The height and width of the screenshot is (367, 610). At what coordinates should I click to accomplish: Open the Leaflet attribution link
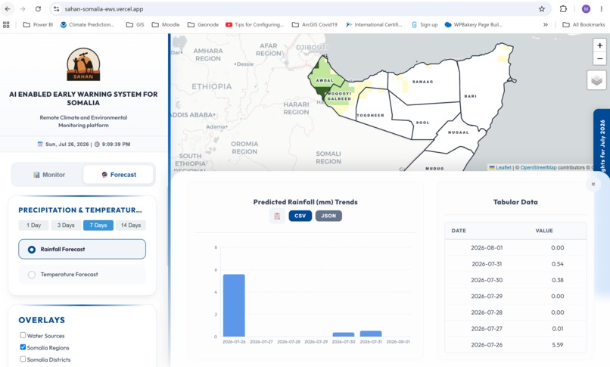coord(500,167)
